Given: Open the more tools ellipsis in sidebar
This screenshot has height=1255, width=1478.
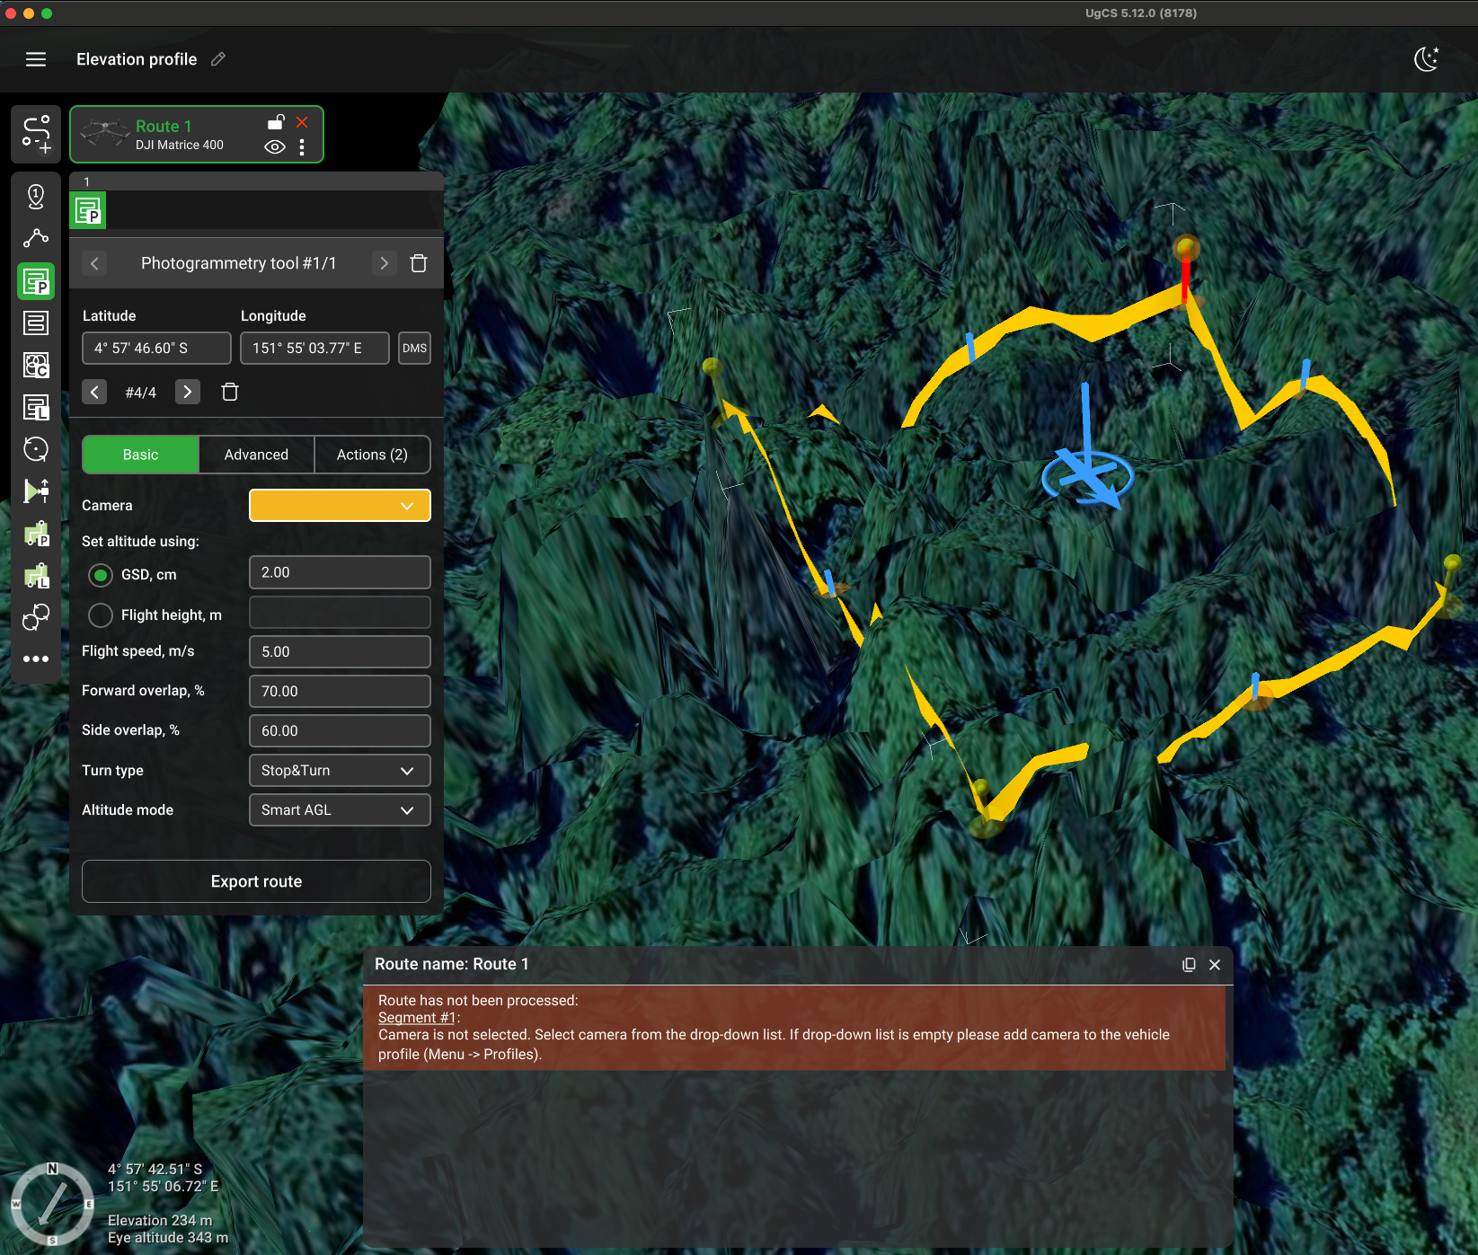Looking at the screenshot, I should [36, 658].
